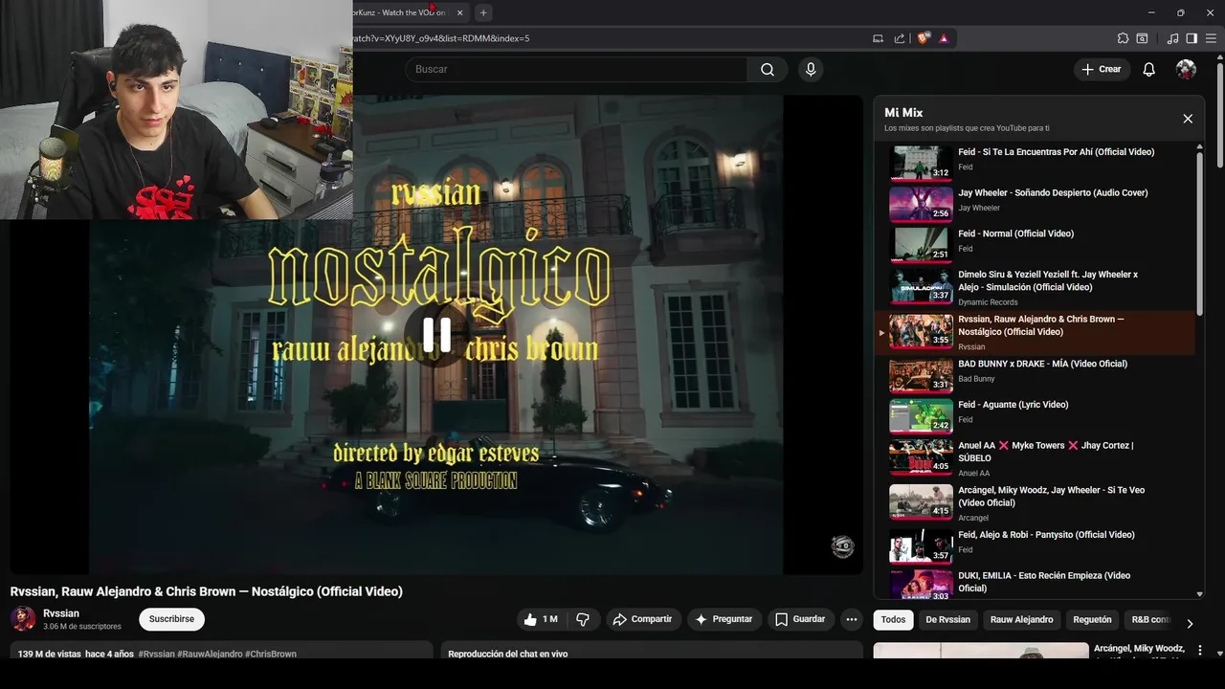Click the #Rvssian hashtag link
Screen dimensions: 1225x689
157,655
